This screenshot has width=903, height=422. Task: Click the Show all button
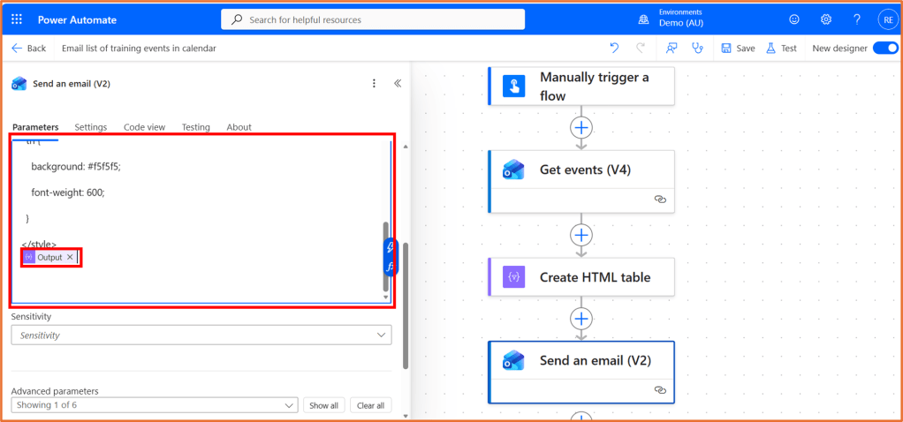coord(322,405)
